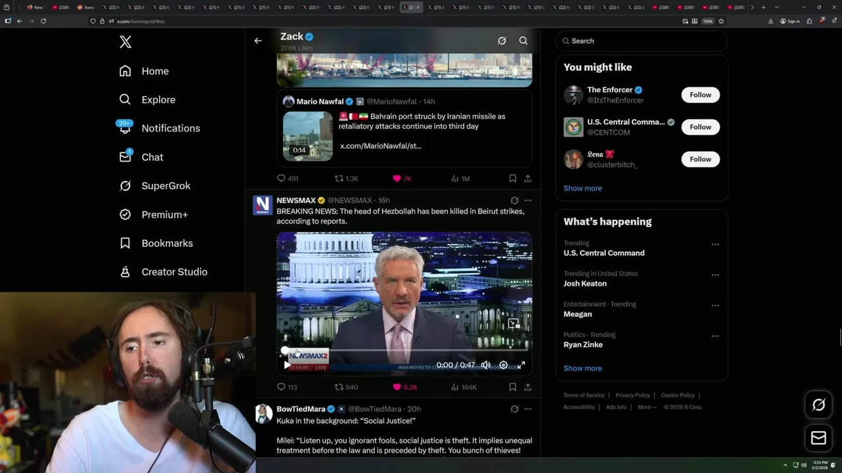Open the Chat section
Image resolution: width=842 pixels, height=473 pixels.
pyautogui.click(x=141, y=157)
